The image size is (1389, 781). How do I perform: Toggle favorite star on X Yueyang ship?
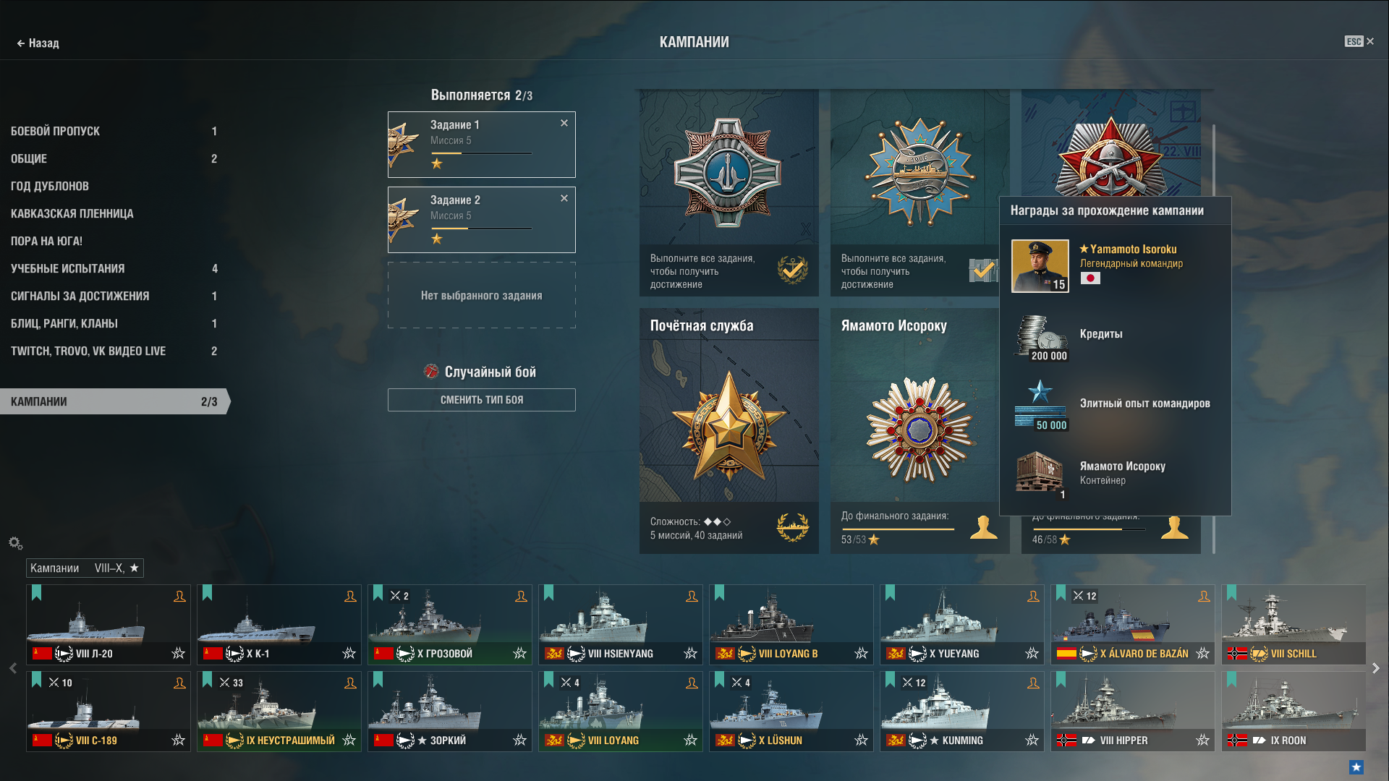coord(1032,654)
